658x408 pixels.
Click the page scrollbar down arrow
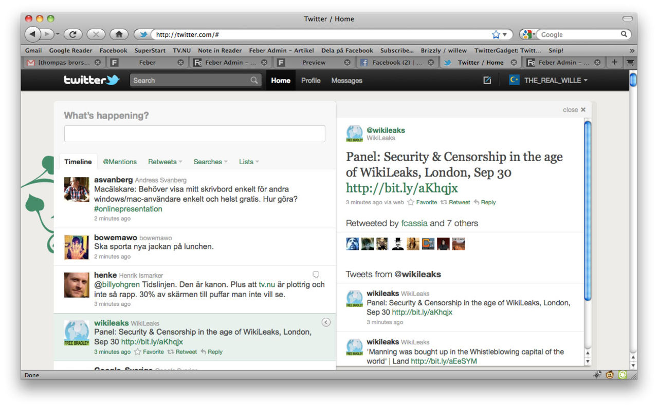[633, 365]
